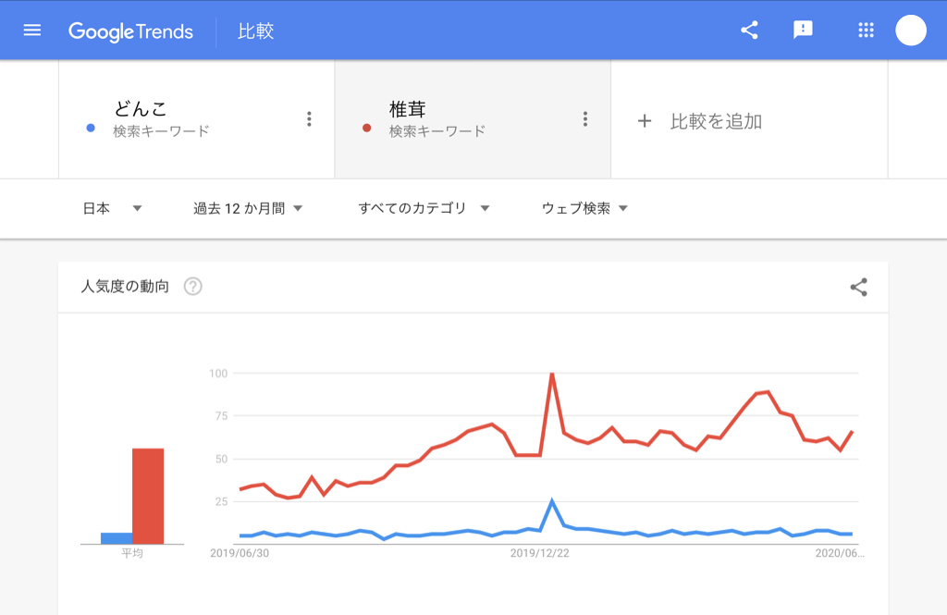
Task: Click the help icon beside 人気度の動向
Action: click(192, 287)
